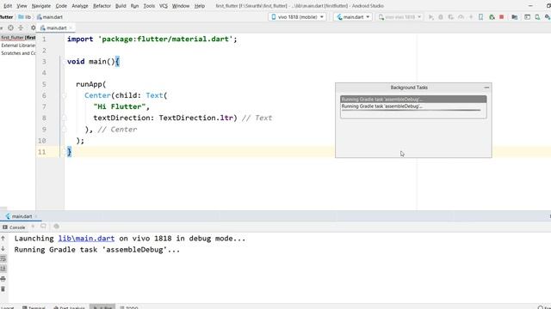This screenshot has height=309, width=551.
Task: Click on the runApp( call in code
Action: coord(91,84)
